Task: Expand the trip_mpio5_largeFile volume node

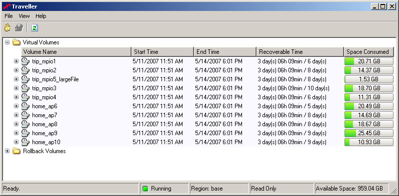Action: coord(16,79)
